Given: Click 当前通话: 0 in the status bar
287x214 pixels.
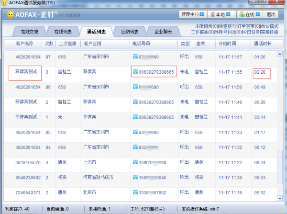Looking at the screenshot, I should click(x=57, y=209).
